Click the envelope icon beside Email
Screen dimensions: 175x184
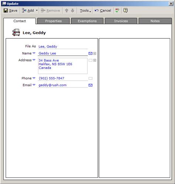point(90,85)
